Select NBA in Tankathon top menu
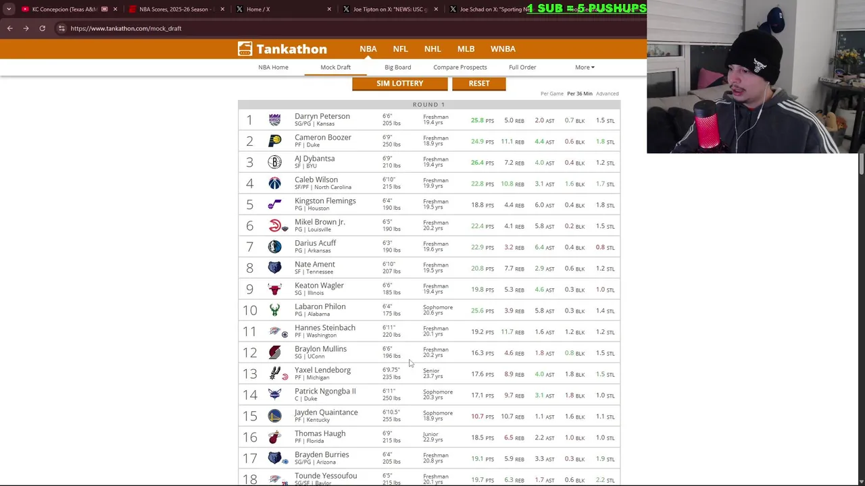Screen dimensions: 865x486 pos(368,49)
